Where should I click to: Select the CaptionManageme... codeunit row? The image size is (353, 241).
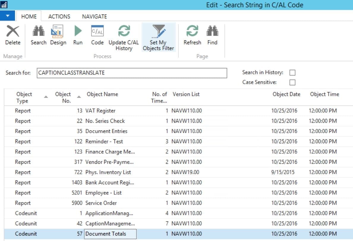click(x=179, y=223)
